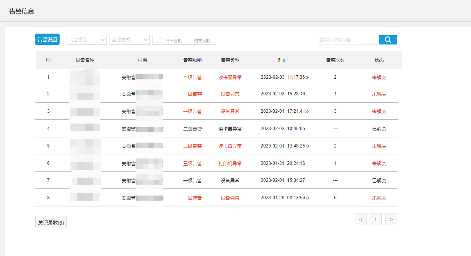Image resolution: width=471 pixels, height=256 pixels.
Task: Expand time chevrons on row 1
Action: (x=308, y=78)
